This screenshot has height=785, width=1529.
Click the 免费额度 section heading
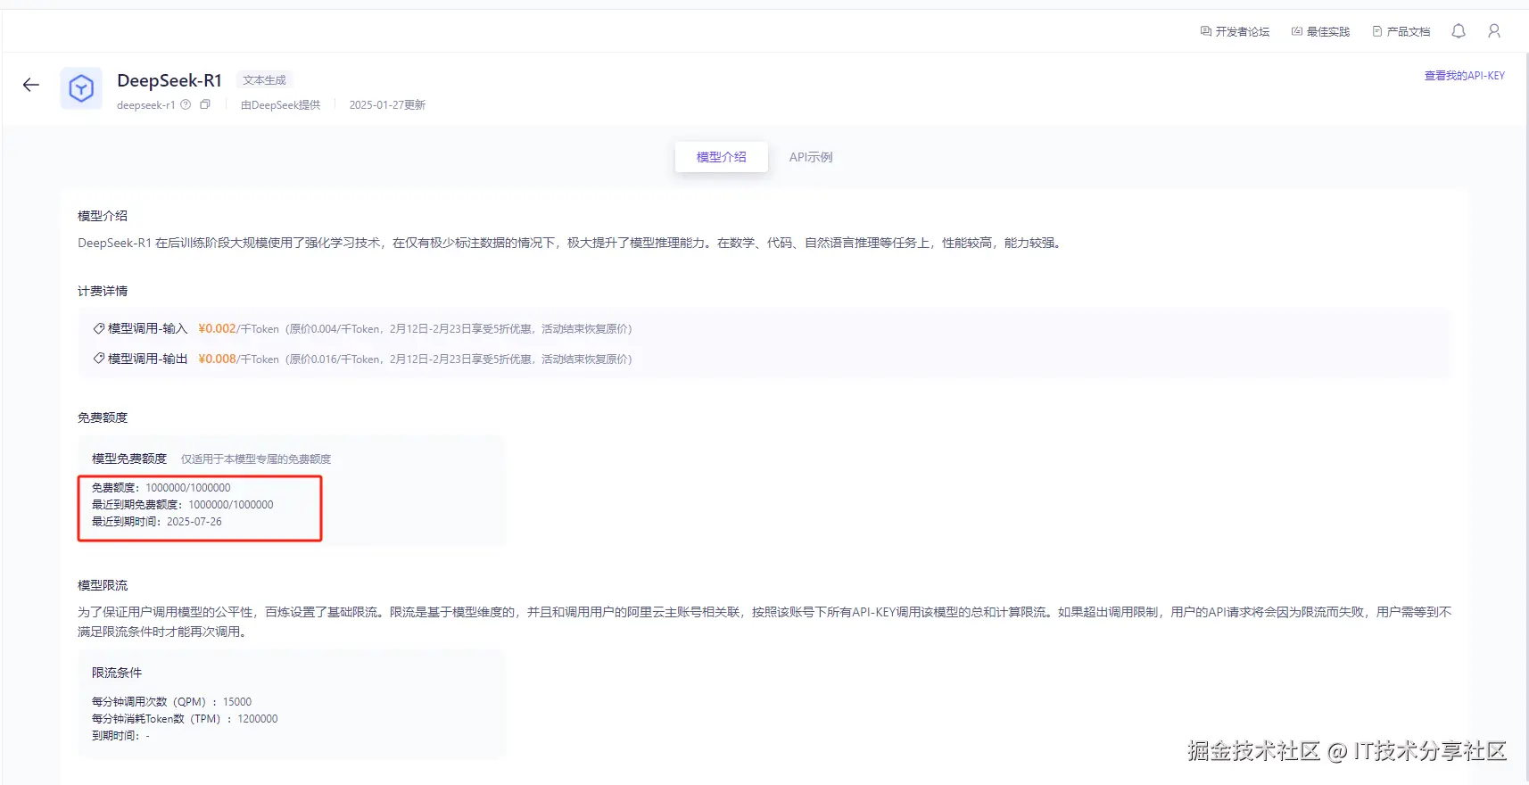(x=103, y=417)
